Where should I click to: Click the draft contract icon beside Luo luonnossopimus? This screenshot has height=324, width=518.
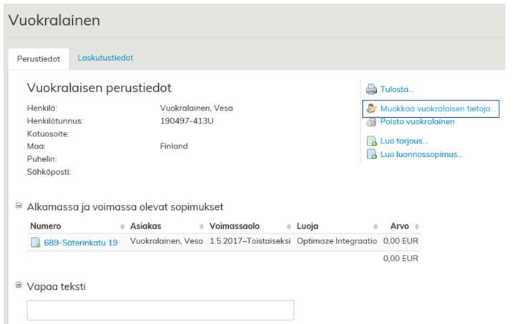click(x=371, y=154)
